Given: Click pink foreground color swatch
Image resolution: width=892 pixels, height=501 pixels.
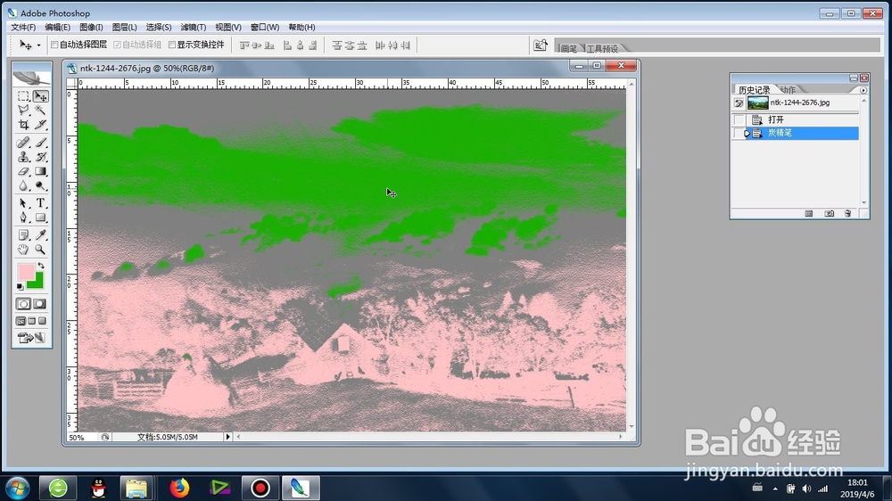Looking at the screenshot, I should pyautogui.click(x=26, y=272).
